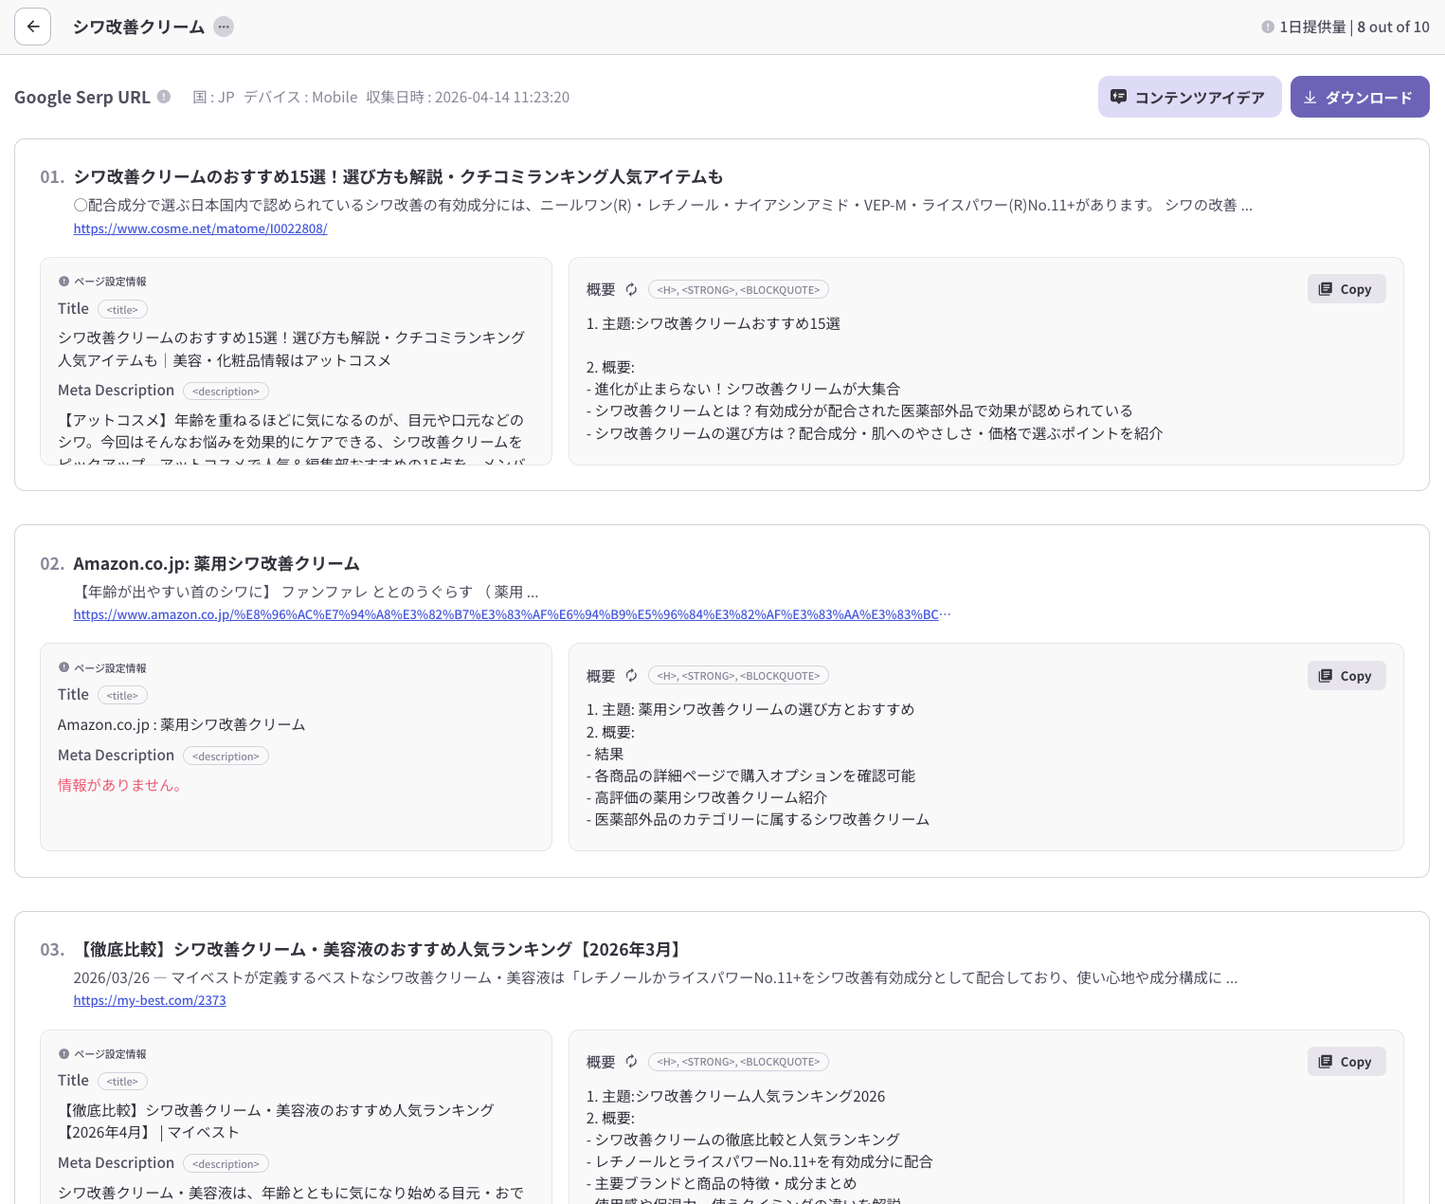This screenshot has height=1204, width=1445.
Task: Click the H/STRONG/BLOCKQUOTE tag in result 03
Action: 738,1062
